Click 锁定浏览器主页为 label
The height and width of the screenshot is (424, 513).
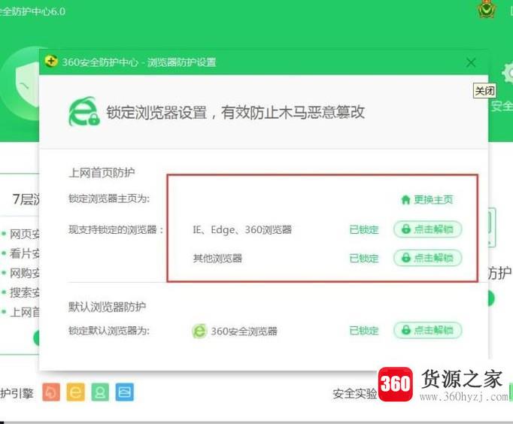109,198
